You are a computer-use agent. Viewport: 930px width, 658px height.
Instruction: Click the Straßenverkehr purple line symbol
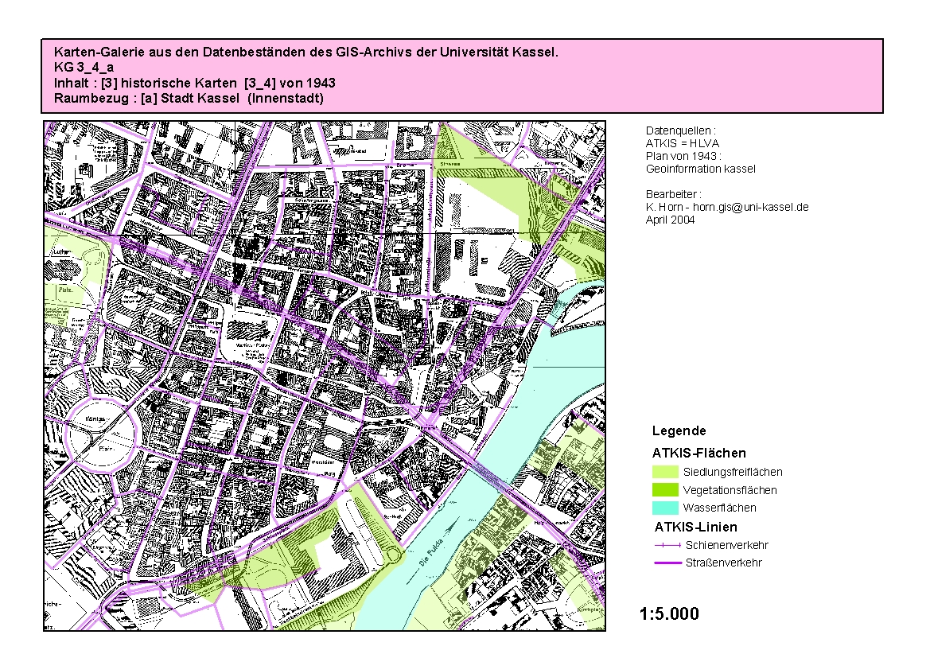[667, 563]
